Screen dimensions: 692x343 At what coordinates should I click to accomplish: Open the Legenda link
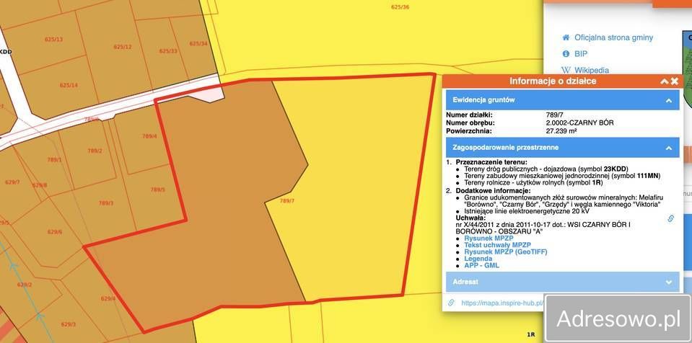[478, 259]
